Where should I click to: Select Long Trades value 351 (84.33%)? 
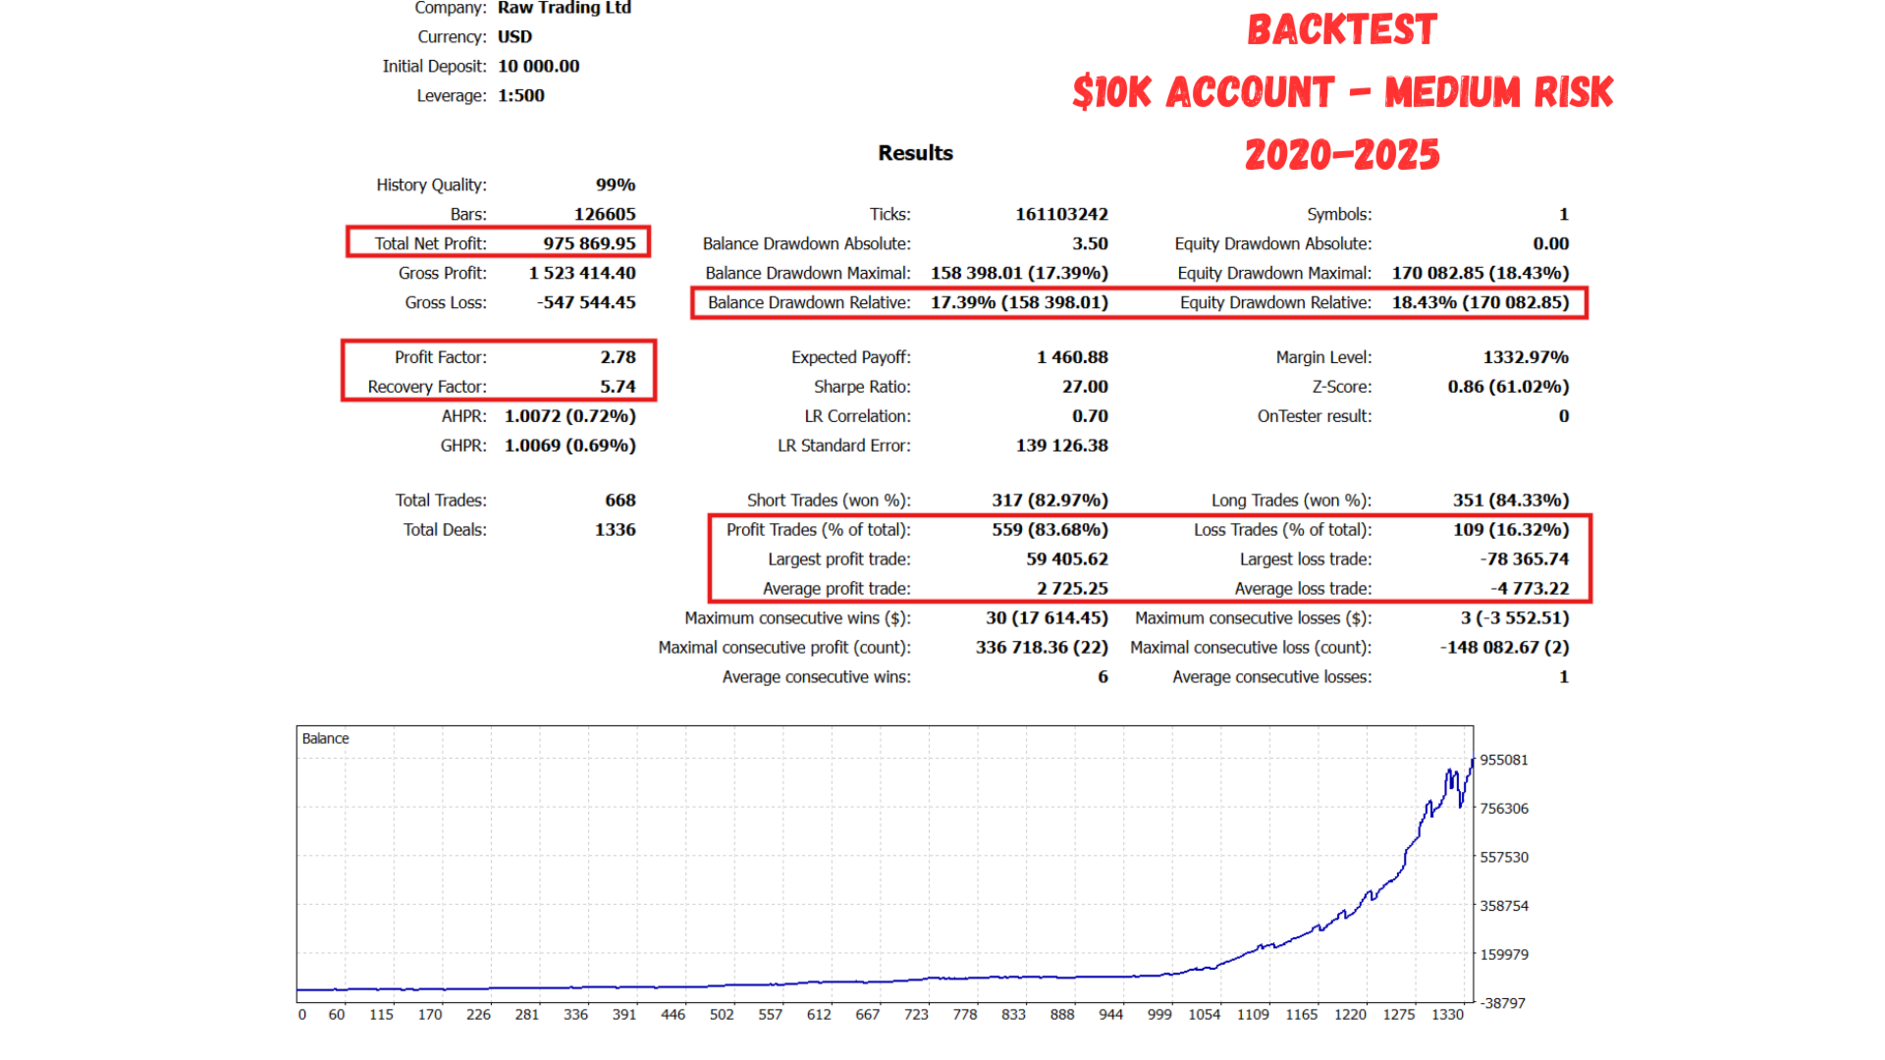(1511, 501)
